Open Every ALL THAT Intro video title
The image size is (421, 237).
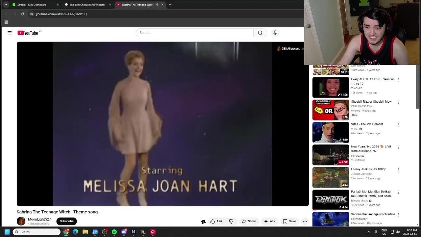point(373,81)
